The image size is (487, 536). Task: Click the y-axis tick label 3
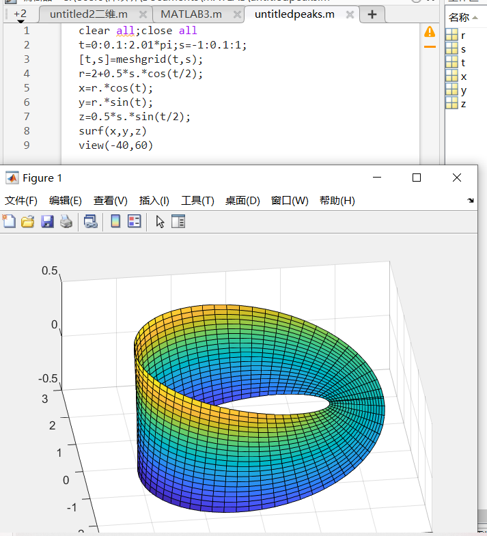click(45, 399)
